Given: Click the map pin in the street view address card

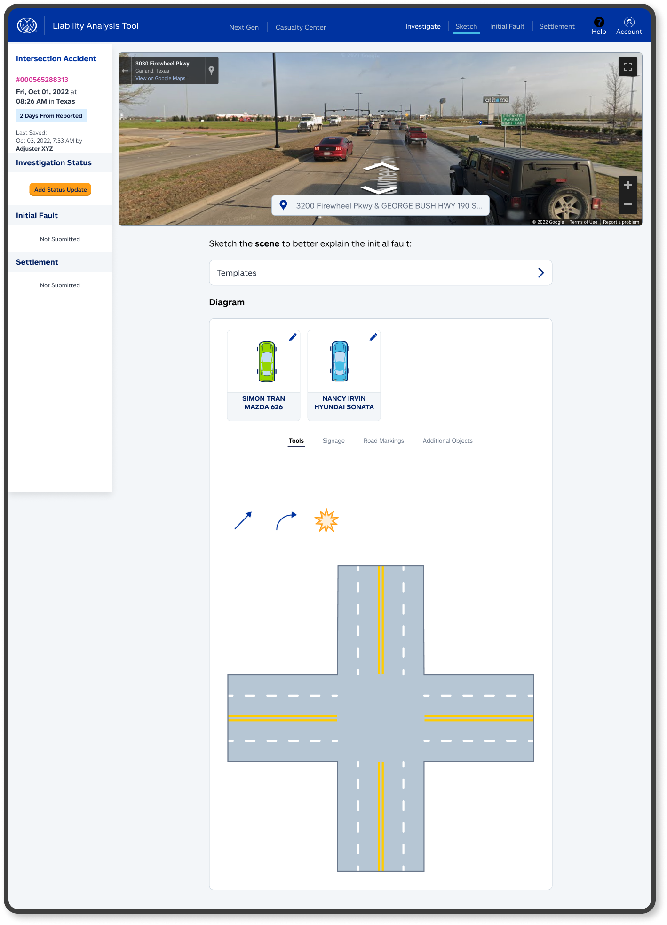Looking at the screenshot, I should [212, 70].
